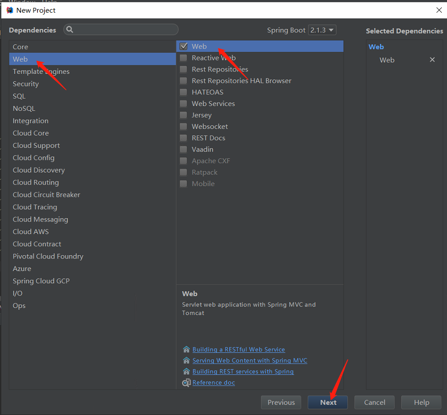Open Serving Web Content with Spring MVC link

(250, 360)
